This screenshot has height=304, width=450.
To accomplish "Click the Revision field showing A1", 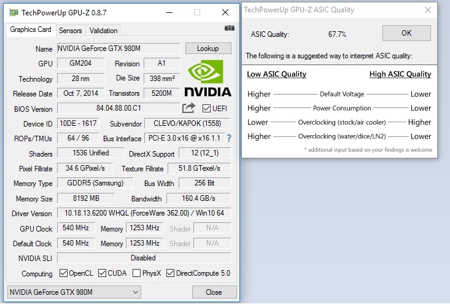I will [x=161, y=63].
